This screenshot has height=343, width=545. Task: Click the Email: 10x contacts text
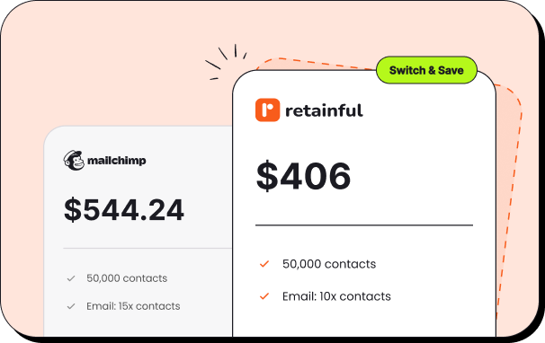point(336,296)
